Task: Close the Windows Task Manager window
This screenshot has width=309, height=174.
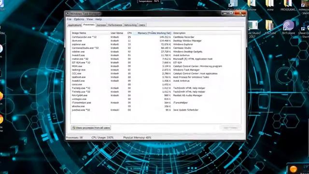Action: pos(240,13)
